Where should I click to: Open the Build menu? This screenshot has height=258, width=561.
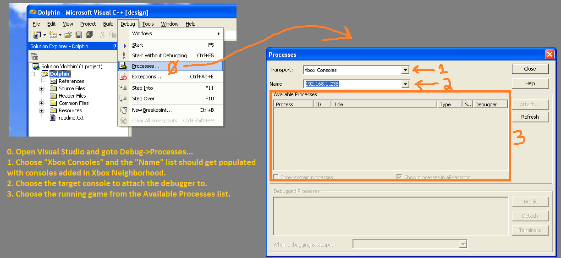[108, 24]
